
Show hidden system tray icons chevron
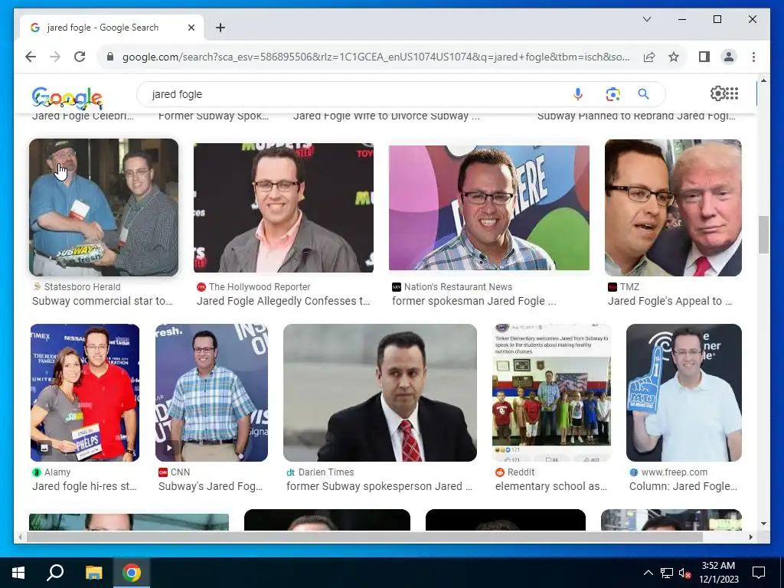click(648, 573)
